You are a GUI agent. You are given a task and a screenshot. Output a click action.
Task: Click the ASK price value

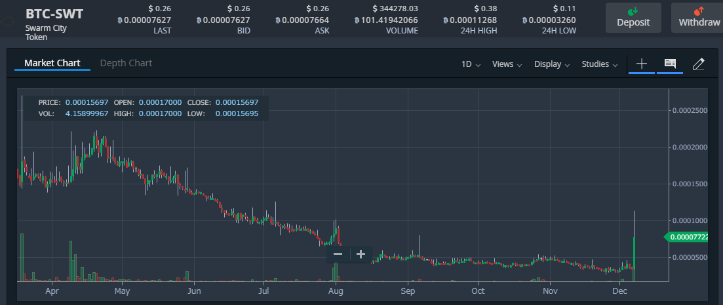point(303,20)
